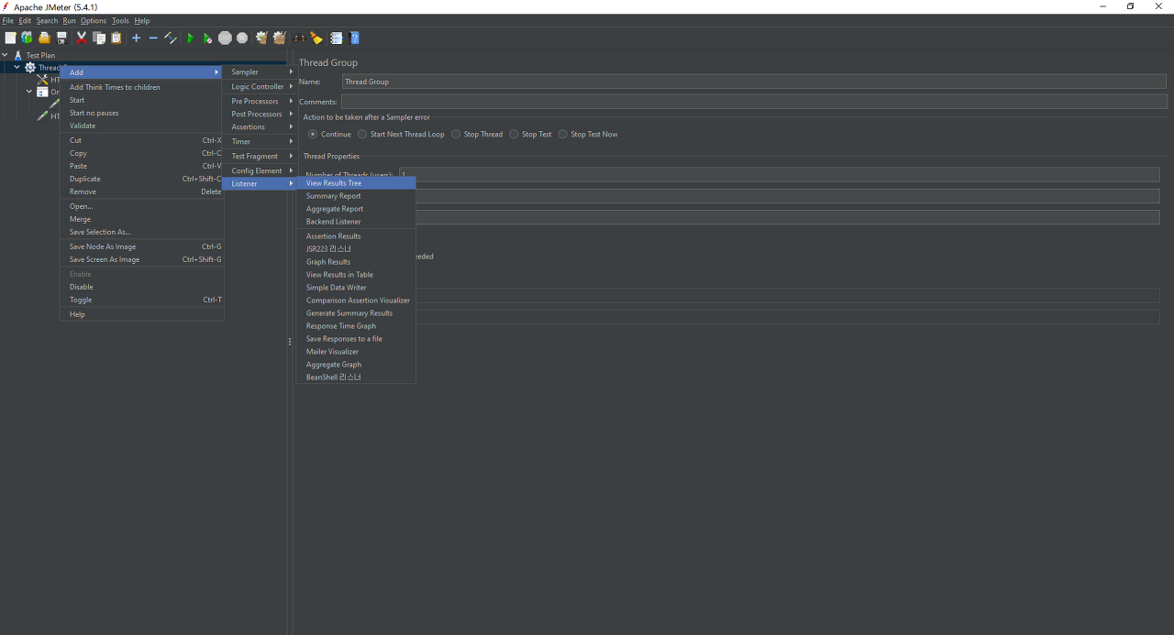Collapse the Test Plan tree node
The image size is (1174, 635).
pyautogui.click(x=6, y=55)
